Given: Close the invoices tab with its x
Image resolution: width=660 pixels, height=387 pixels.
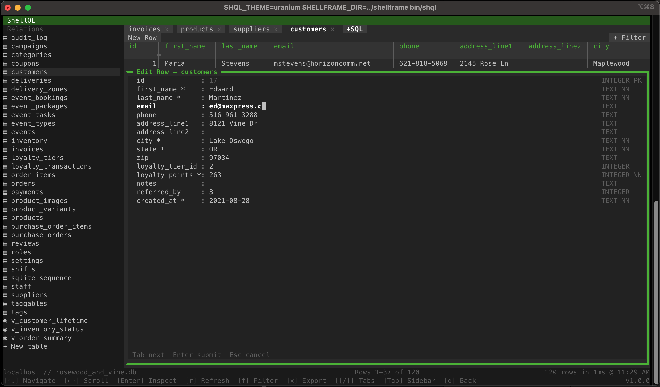Looking at the screenshot, I should coord(167,29).
